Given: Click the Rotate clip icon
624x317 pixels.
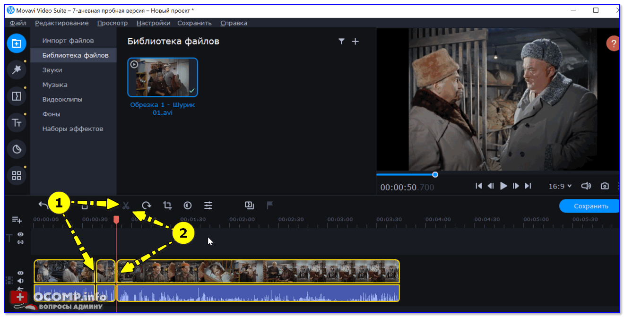Looking at the screenshot, I should [147, 206].
